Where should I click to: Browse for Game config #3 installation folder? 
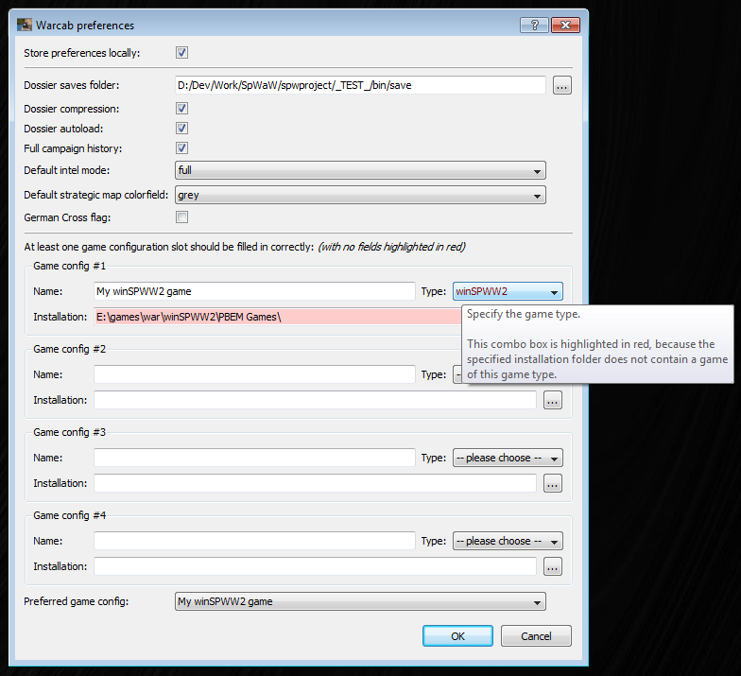click(553, 483)
